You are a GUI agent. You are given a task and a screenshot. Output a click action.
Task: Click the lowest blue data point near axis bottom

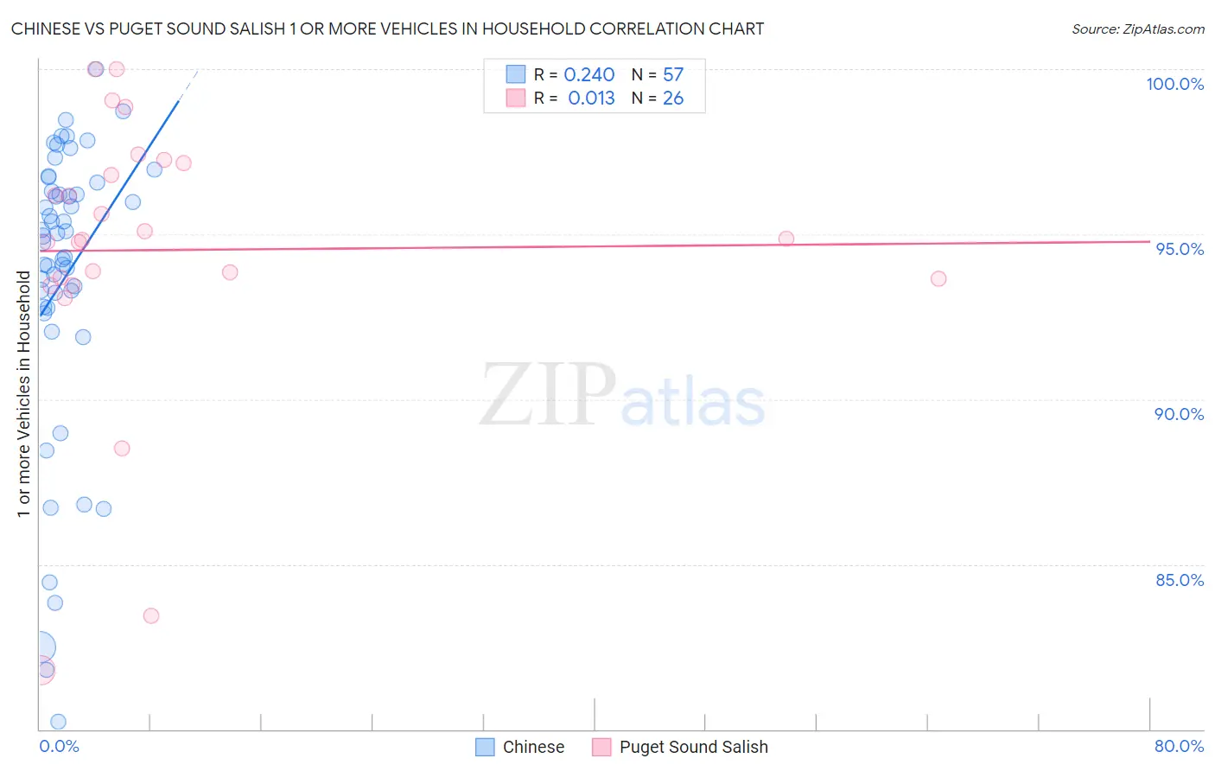(x=58, y=721)
